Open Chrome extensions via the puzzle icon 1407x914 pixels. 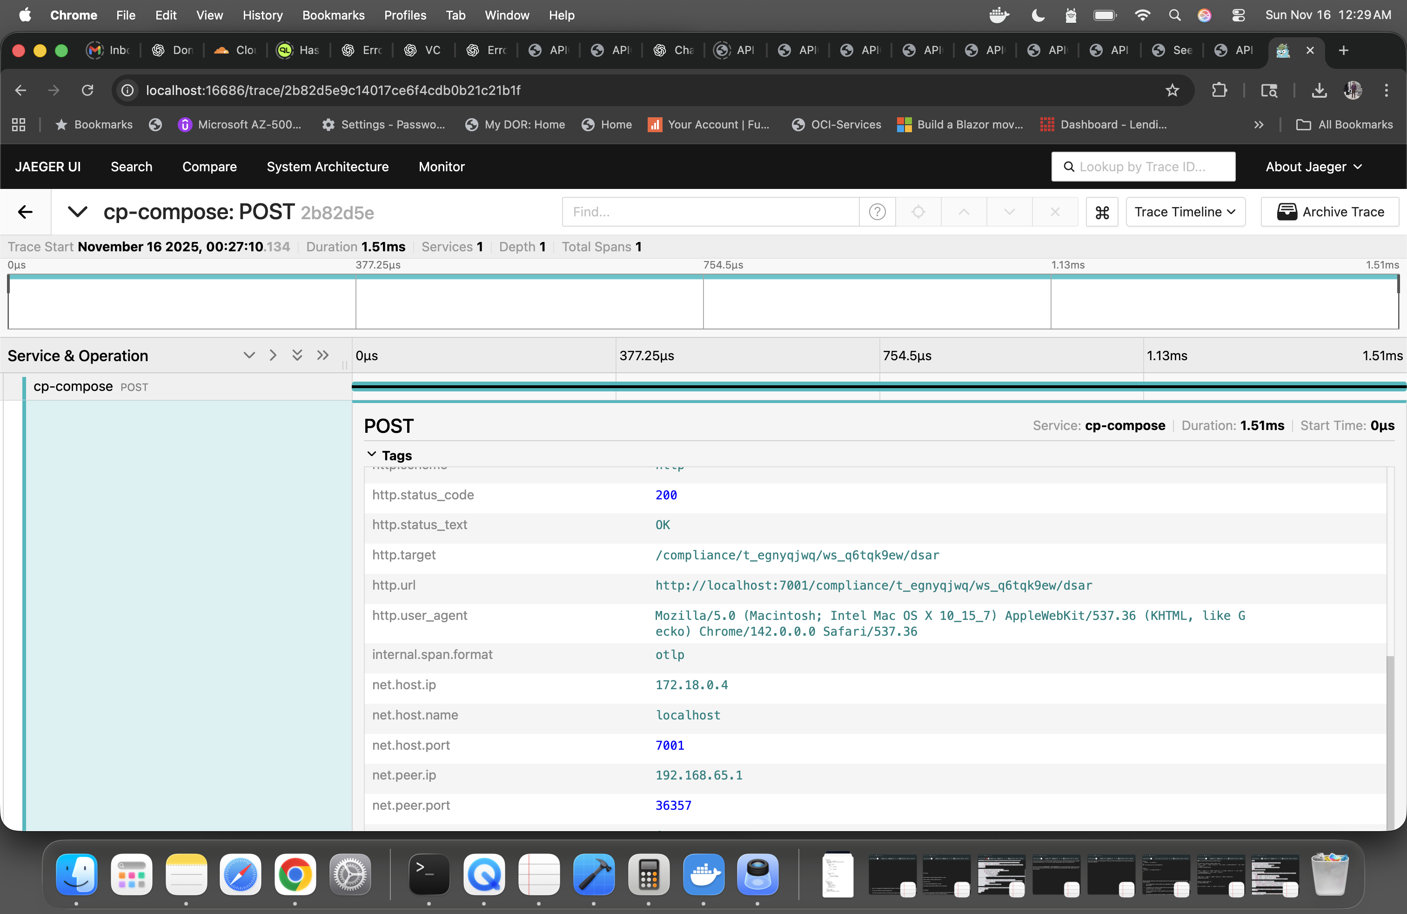pyautogui.click(x=1219, y=90)
